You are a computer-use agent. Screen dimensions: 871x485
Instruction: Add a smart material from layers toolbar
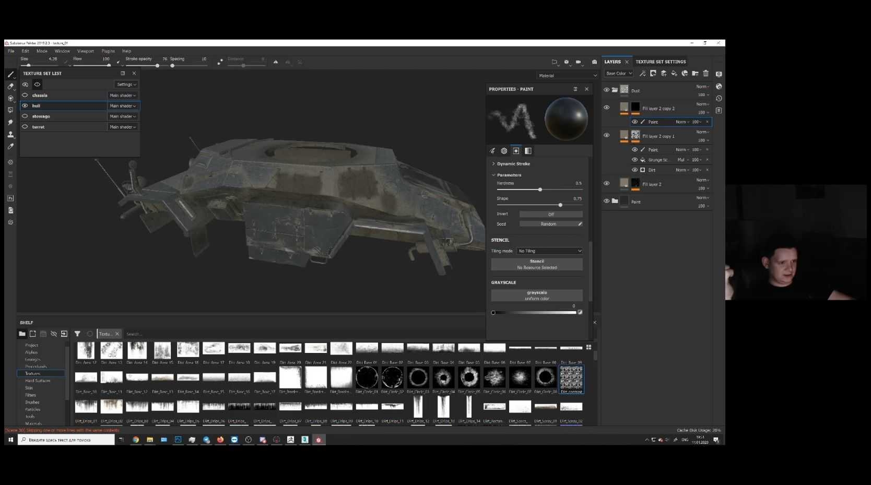pyautogui.click(x=685, y=74)
